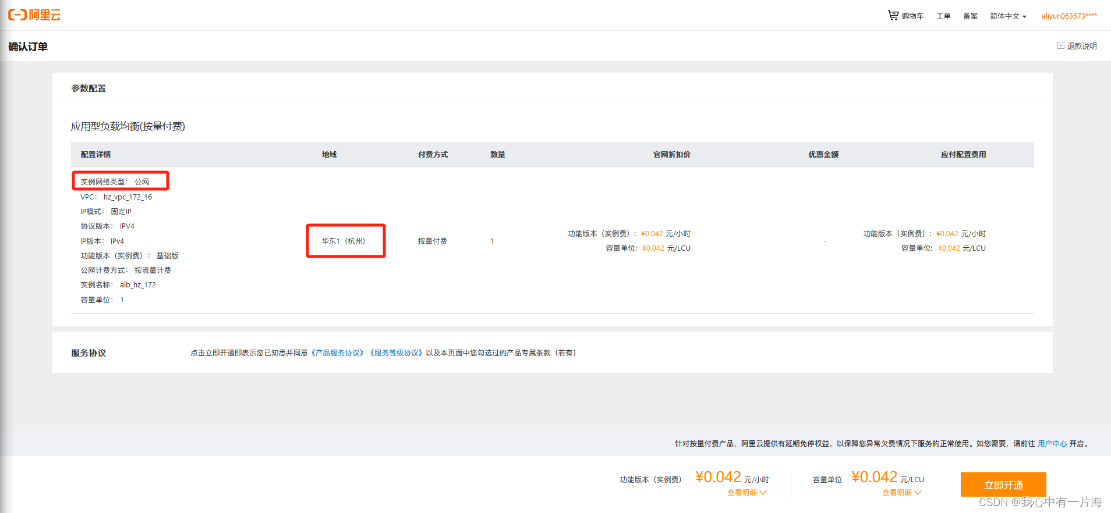Viewport: 1111px width, 513px height.
Task: Click the 优惠金额 column header
Action: [x=823, y=155]
